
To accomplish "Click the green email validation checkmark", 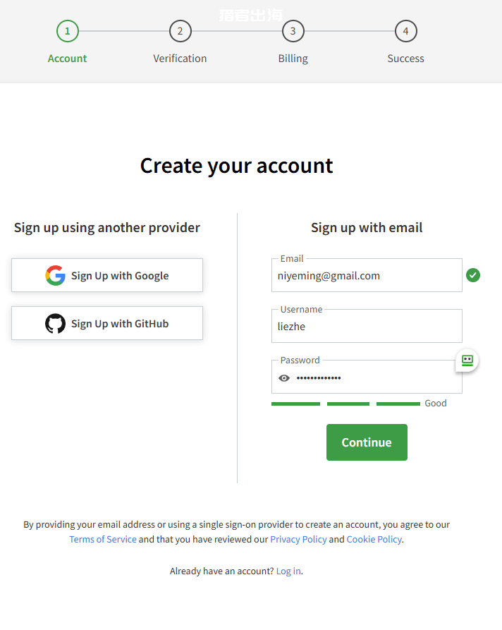I will (473, 275).
